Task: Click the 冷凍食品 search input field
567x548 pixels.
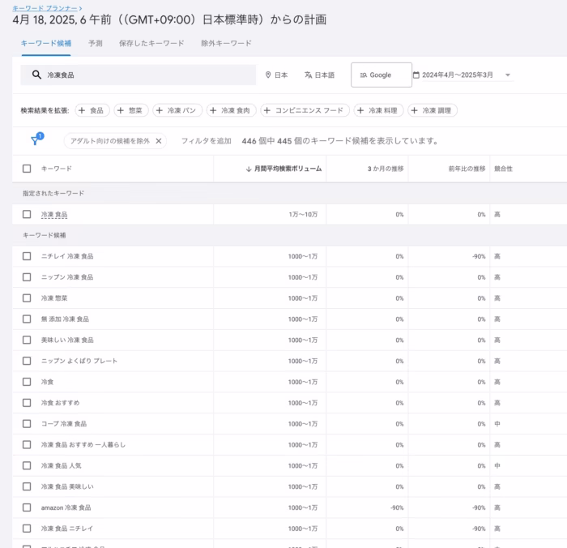Action: pyautogui.click(x=139, y=75)
